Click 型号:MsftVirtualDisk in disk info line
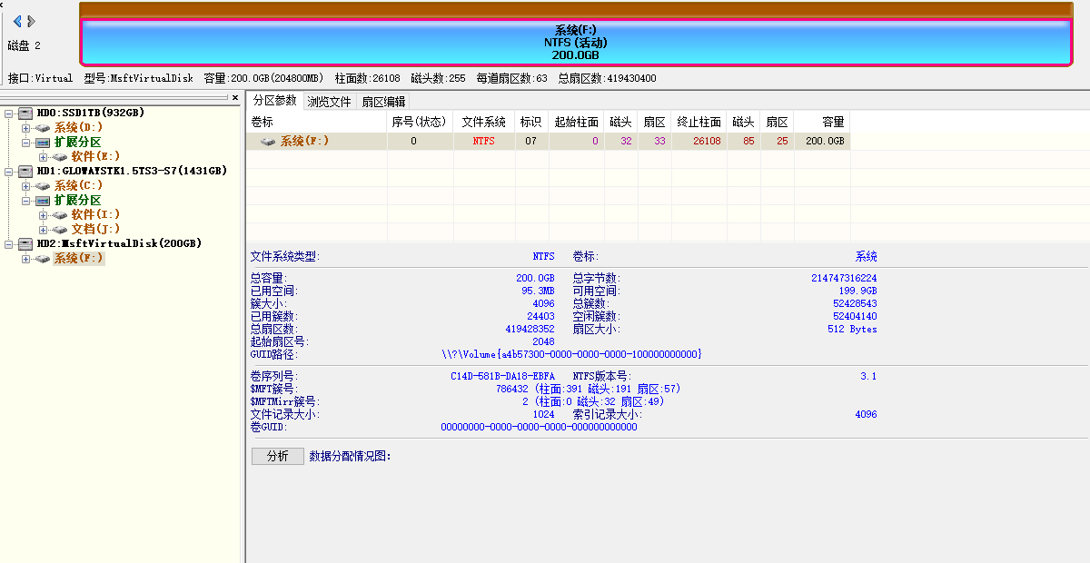 [x=138, y=79]
